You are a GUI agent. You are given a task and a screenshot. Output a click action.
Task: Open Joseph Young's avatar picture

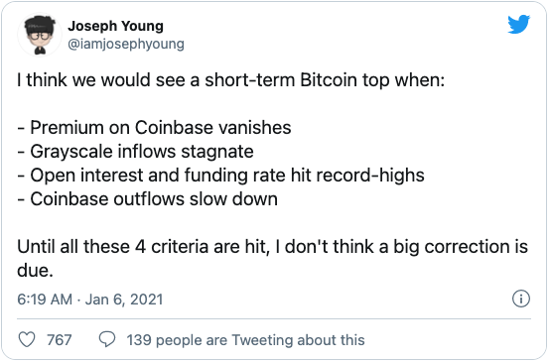click(40, 35)
